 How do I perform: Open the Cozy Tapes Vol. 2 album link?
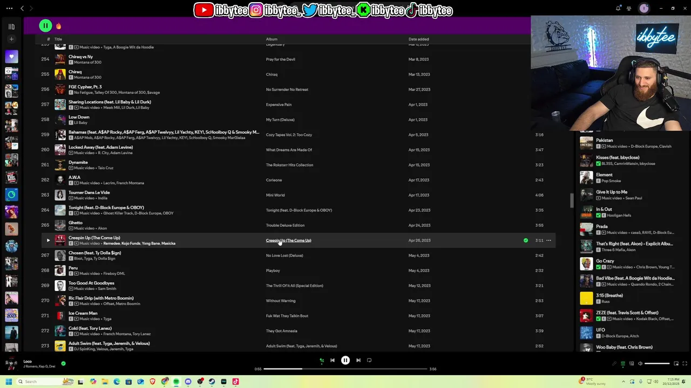coord(289,135)
